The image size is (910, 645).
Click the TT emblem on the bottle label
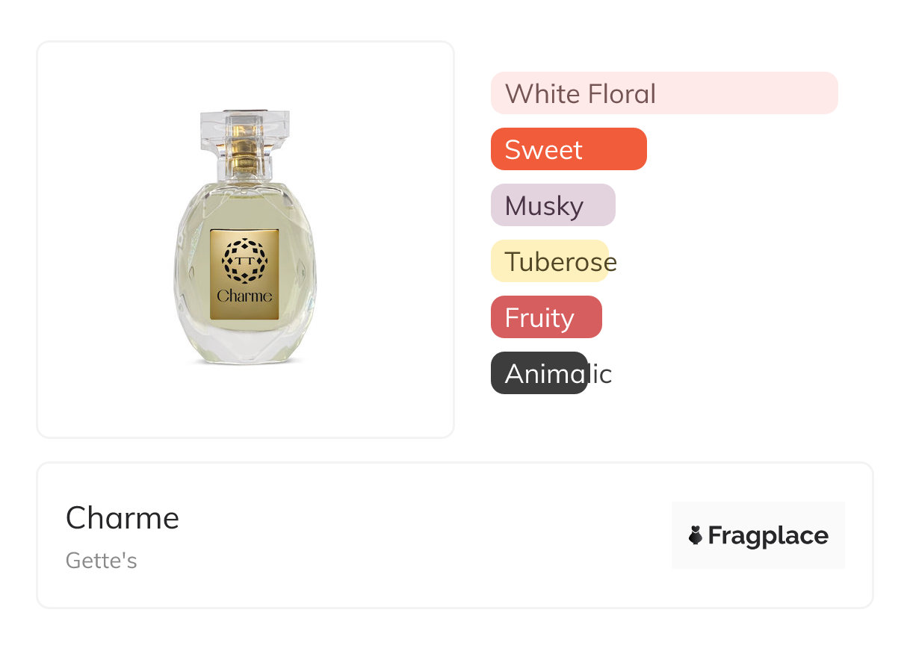(244, 260)
